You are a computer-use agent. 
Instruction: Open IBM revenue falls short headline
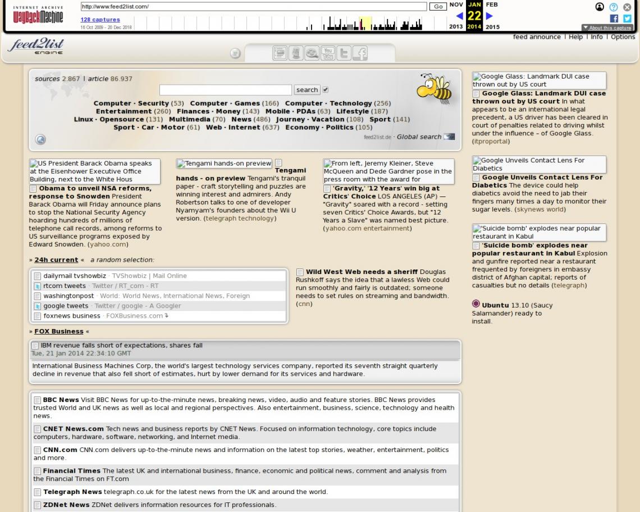122,345
